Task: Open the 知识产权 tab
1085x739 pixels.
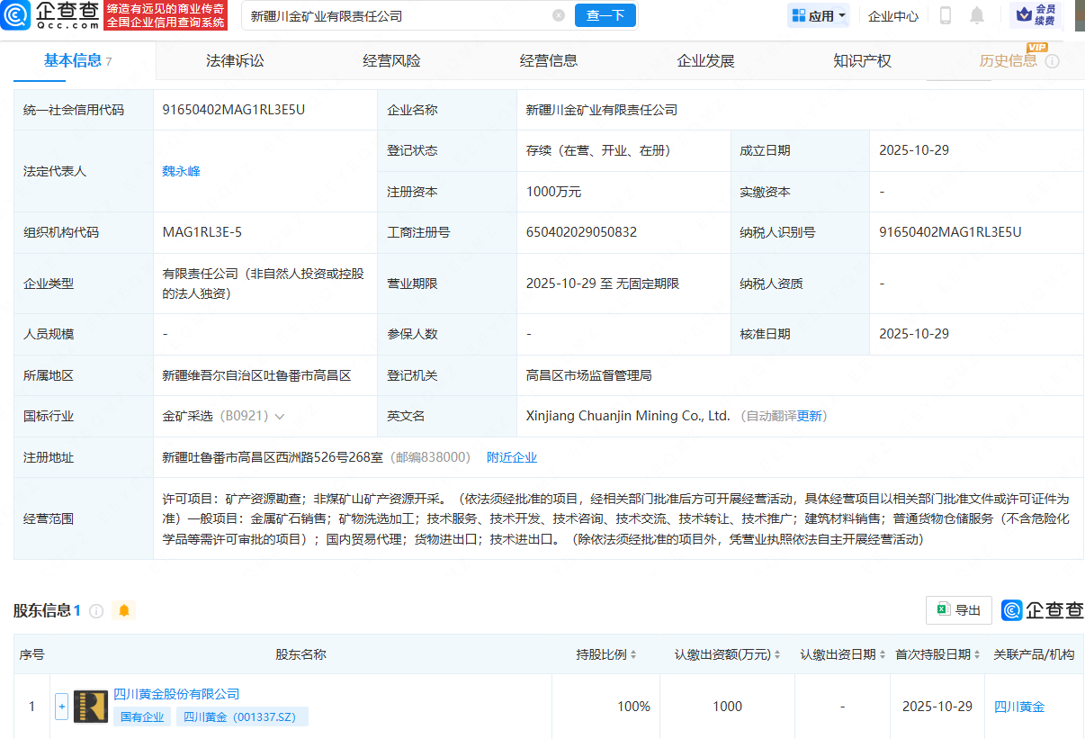Action: (861, 60)
